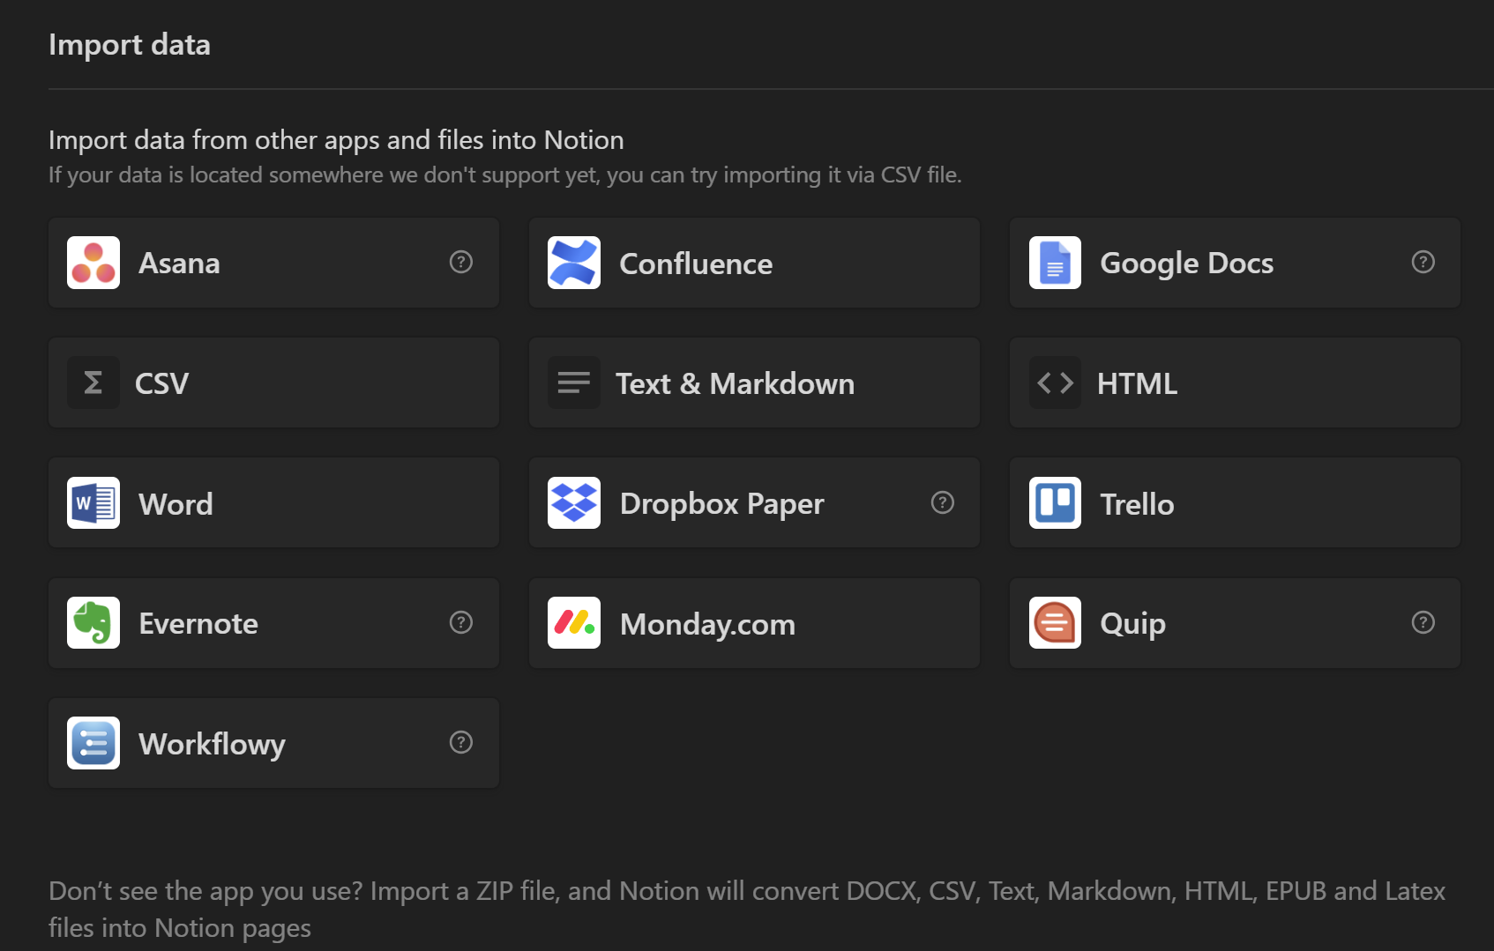Click the Evernote elephant icon
Viewport: 1494px width, 951px height.
coord(93,623)
